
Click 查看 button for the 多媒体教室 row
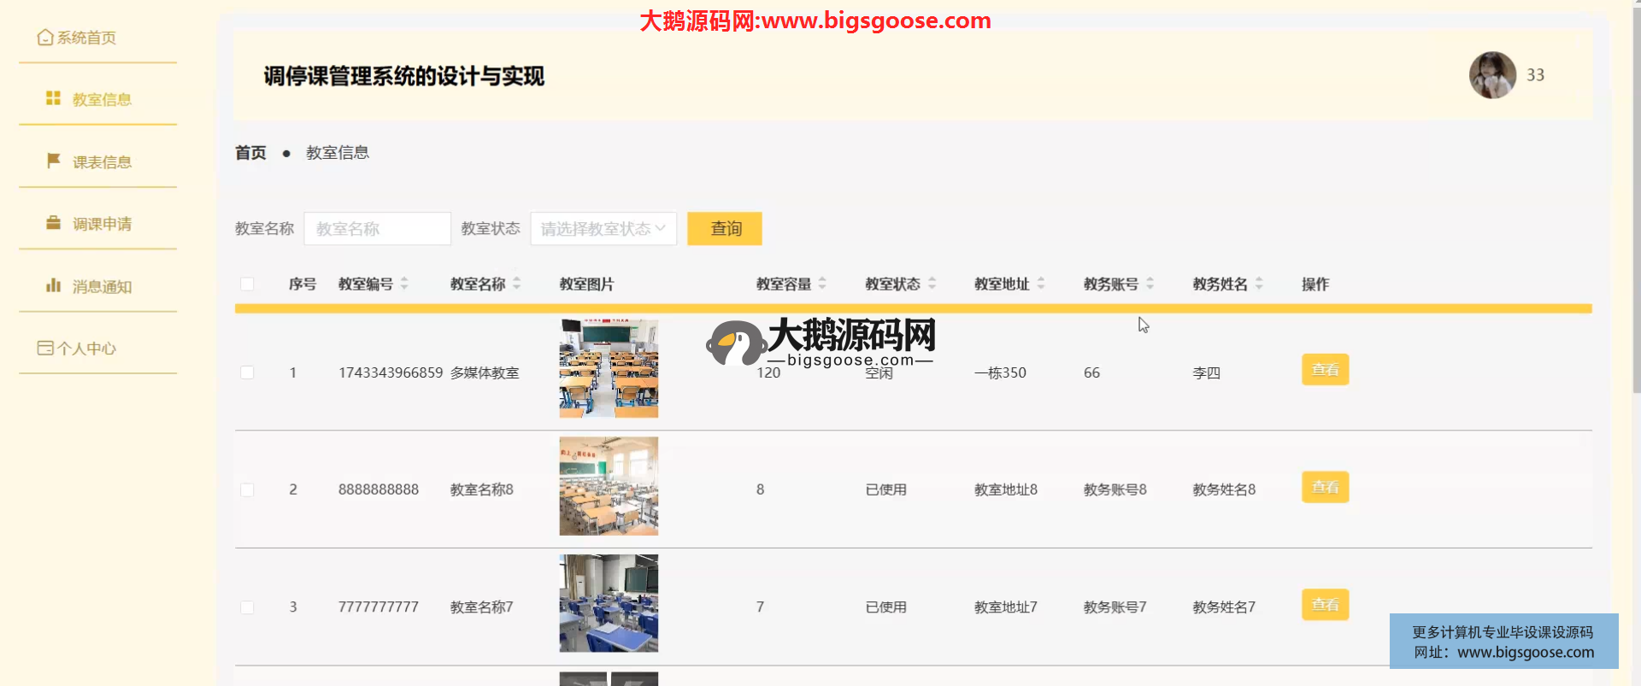pyautogui.click(x=1325, y=370)
